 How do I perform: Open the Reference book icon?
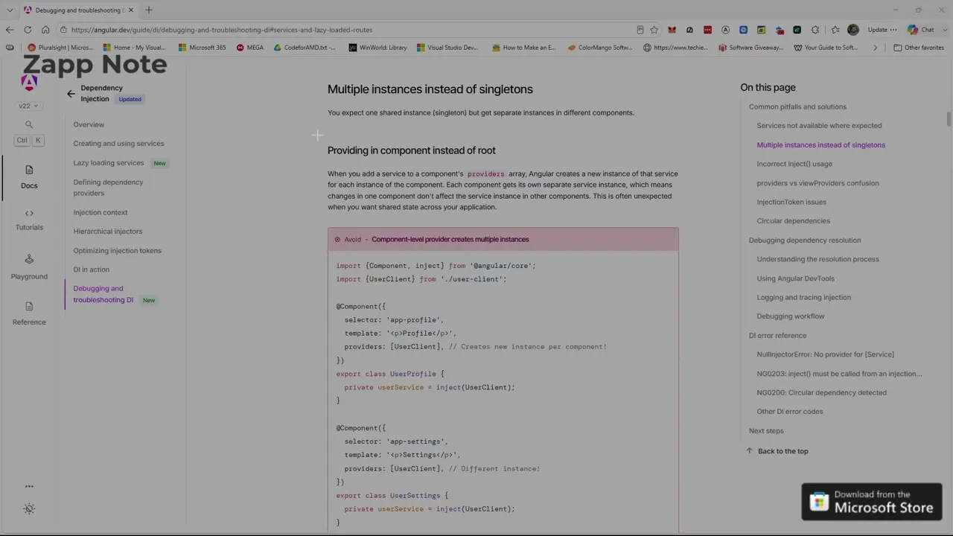tap(29, 306)
